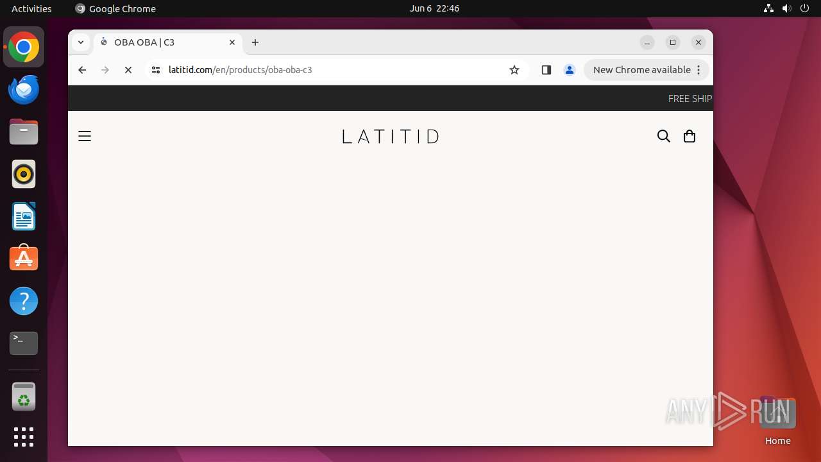Open Activities overview

(x=31, y=8)
